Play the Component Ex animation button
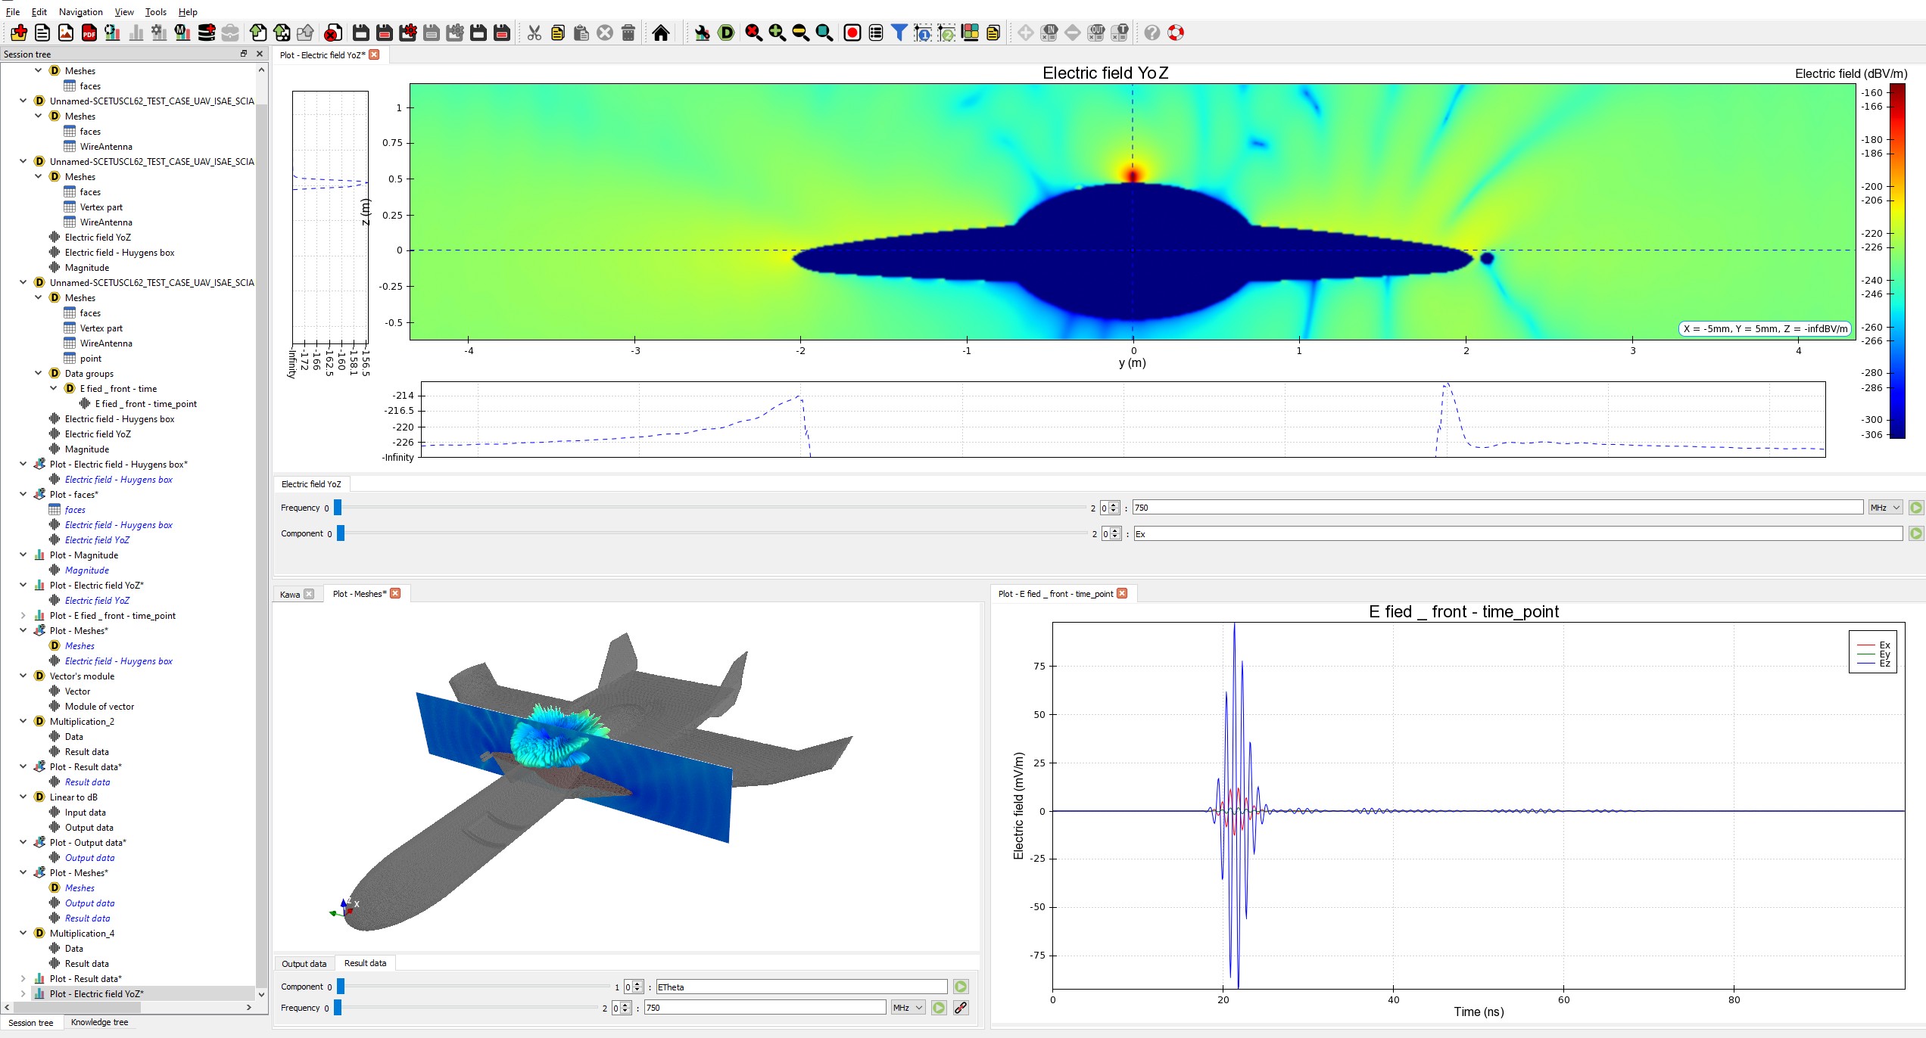 click(1915, 534)
